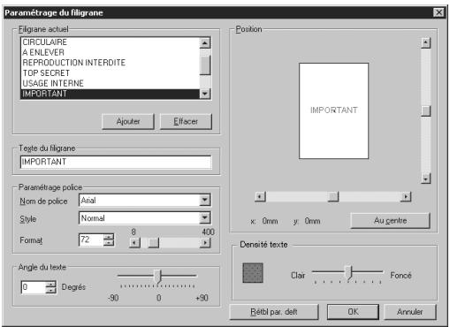
Task: Decrease Format size with down spinner
Action: [x=109, y=243]
